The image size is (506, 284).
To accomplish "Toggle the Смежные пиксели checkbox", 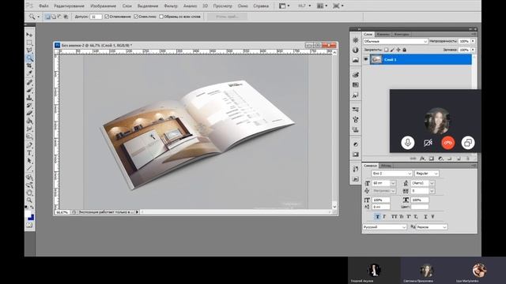I will coord(136,17).
